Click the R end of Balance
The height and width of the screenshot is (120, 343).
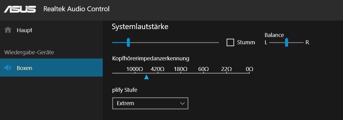[307, 42]
